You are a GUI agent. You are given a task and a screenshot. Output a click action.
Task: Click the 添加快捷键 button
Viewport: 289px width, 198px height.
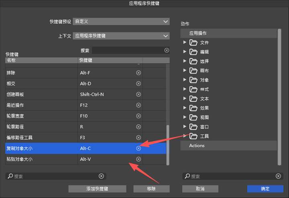click(97, 189)
